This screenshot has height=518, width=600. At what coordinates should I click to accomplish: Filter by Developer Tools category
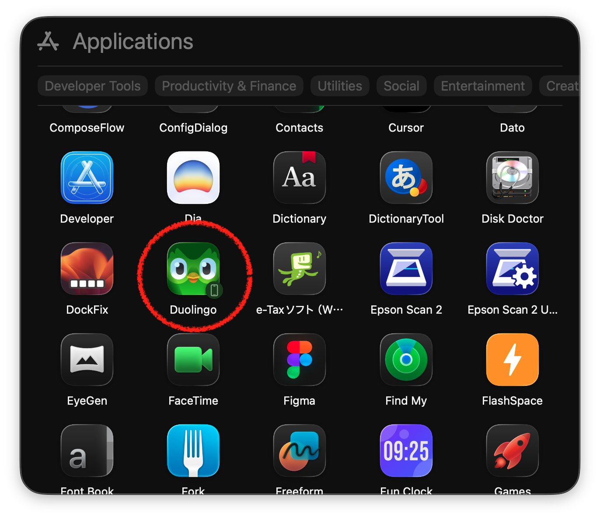[93, 86]
